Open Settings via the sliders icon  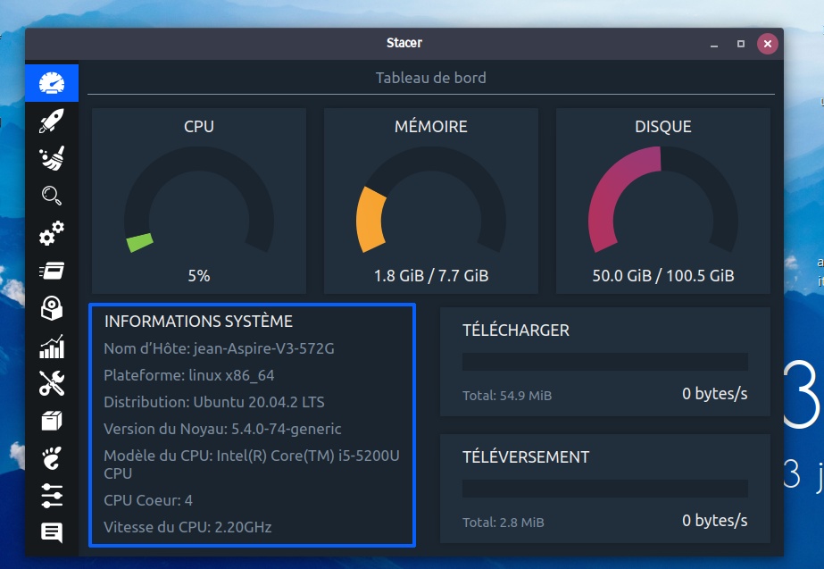[52, 495]
